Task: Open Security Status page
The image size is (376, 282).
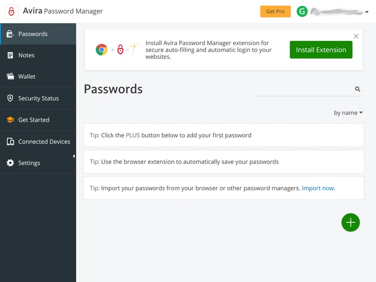Action: [38, 98]
